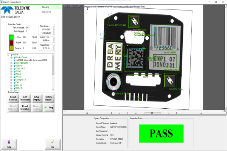Viewport: 227px width, 151px height.
Task: Open History Recall
Action: [48, 98]
